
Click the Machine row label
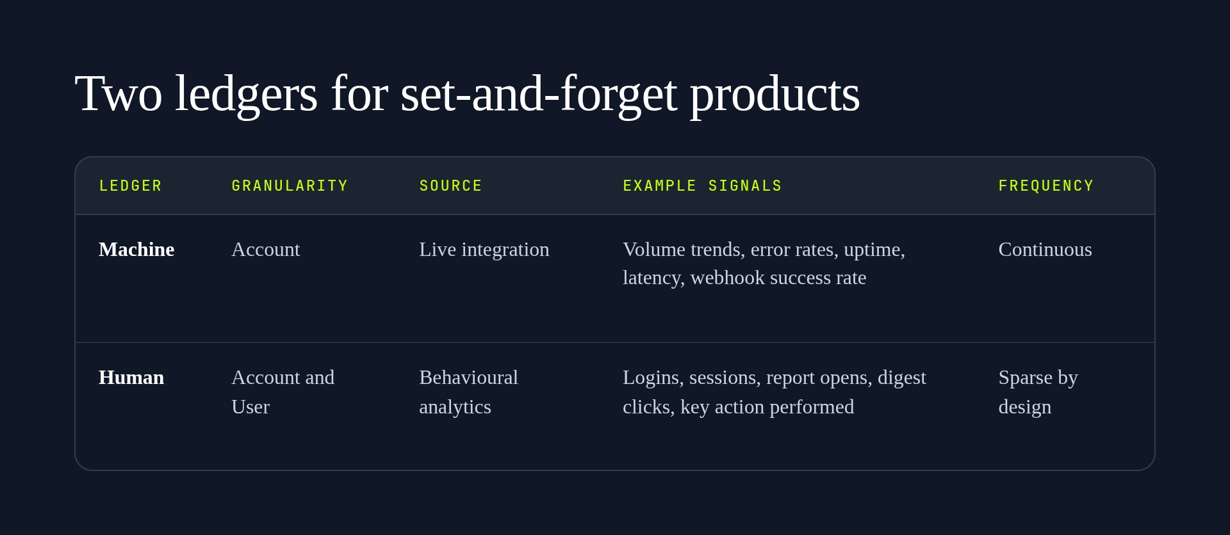coord(136,249)
